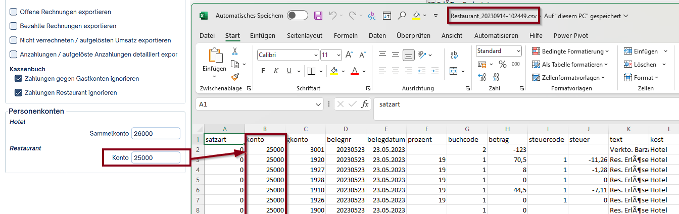The height and width of the screenshot is (214, 679).
Task: Check 'Bezahlte Rechnungen exportieren'
Action: tap(14, 26)
